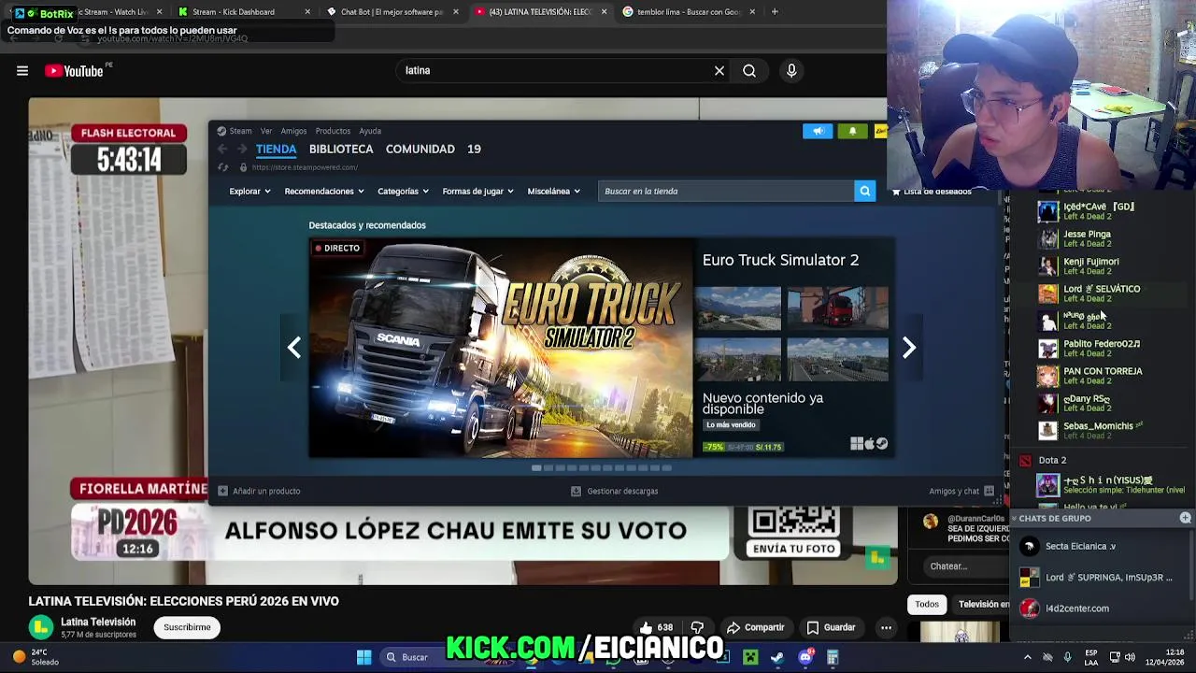Image resolution: width=1196 pixels, height=673 pixels.
Task: Show next featured game in Steam carousel
Action: (908, 348)
